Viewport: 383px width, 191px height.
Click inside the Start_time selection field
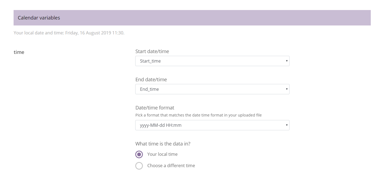[x=190, y=61]
